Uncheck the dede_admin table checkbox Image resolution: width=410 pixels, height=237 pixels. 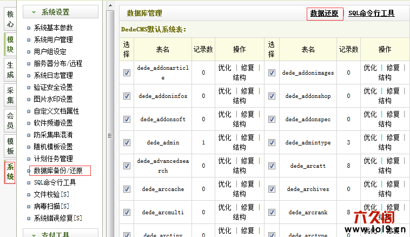pyautogui.click(x=127, y=142)
